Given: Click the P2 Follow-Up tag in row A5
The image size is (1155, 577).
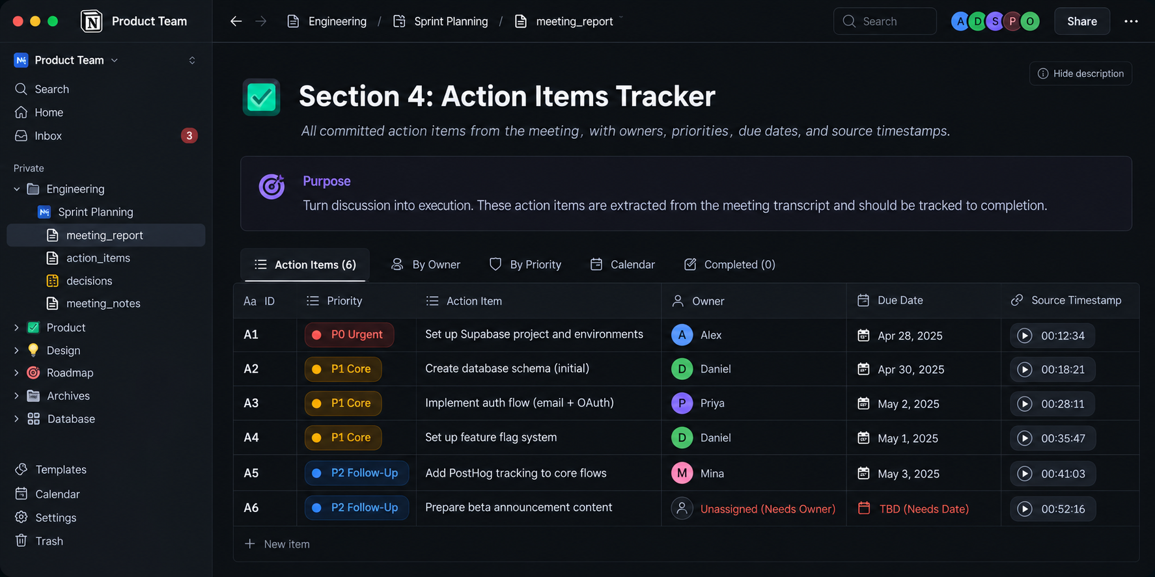Looking at the screenshot, I should tap(356, 473).
